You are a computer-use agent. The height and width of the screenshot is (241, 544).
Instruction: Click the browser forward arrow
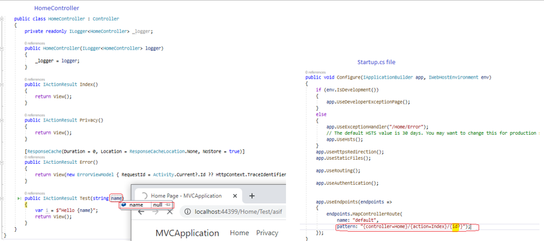pyautogui.click(x=155, y=211)
